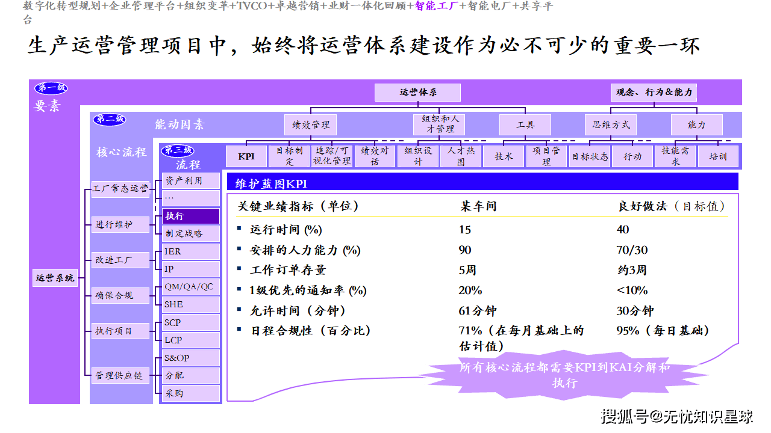Open the 绩效对话 tab box
This screenshot has width=771, height=433.
tap(375, 156)
